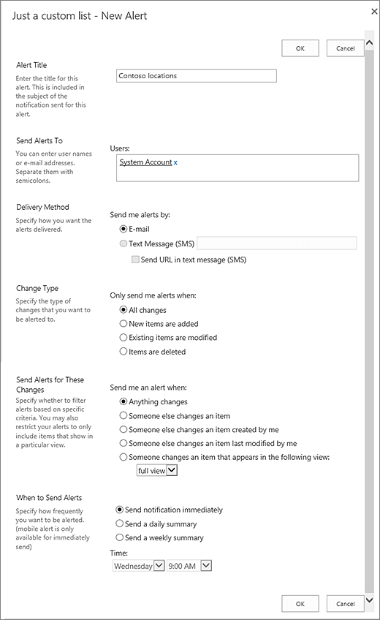Select Existing items are modified option
The image size is (380, 620).
pos(123,337)
